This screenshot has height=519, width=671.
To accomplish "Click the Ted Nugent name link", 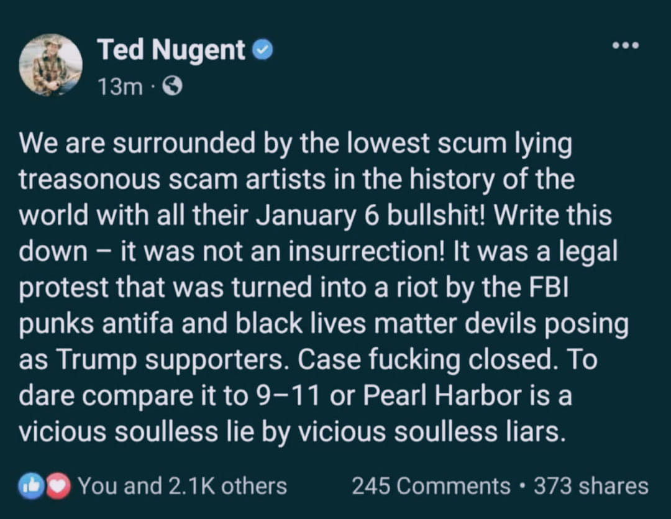I will coord(171,50).
